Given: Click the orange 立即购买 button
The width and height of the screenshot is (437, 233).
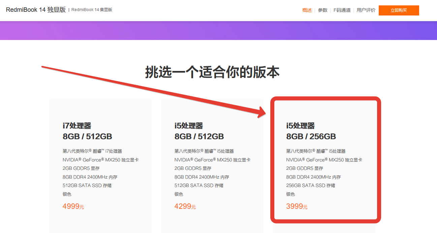Looking at the screenshot, I should 399,10.
